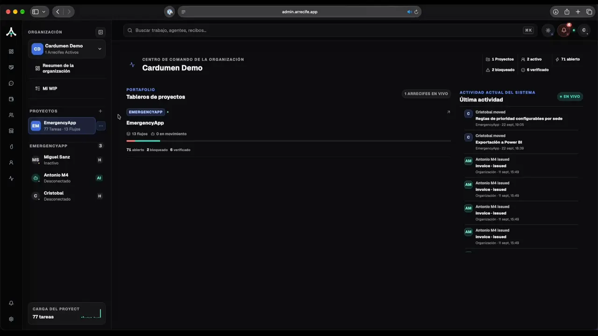Click the 2 bloqueado header stat
This screenshot has height=336, width=598.
pyautogui.click(x=500, y=70)
